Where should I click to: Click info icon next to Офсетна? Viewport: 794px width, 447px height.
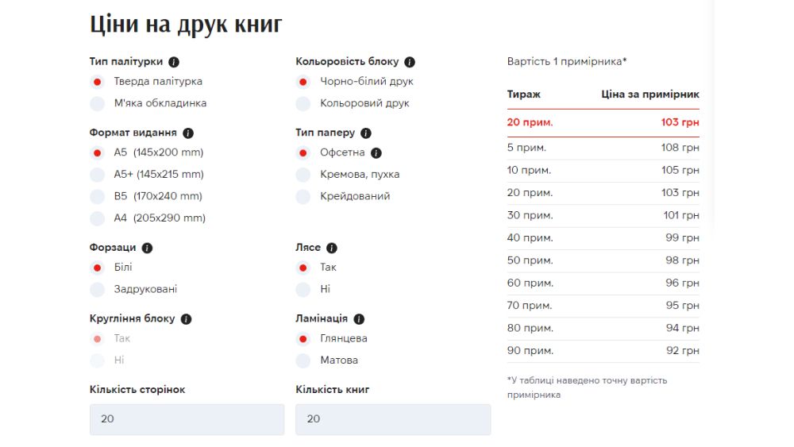[x=376, y=153]
